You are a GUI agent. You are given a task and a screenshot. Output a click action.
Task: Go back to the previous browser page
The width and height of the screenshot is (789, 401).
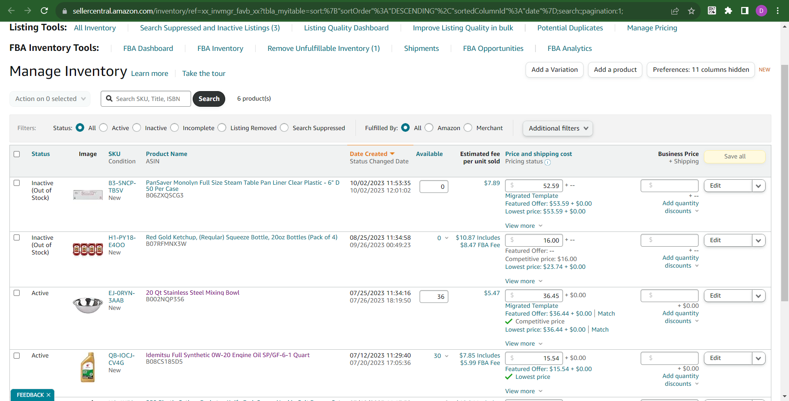coord(12,11)
